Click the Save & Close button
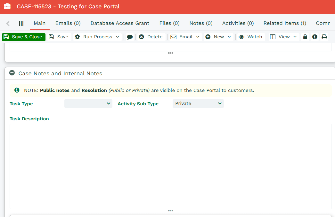Viewport: 335px width, 217px height. [x=24, y=37]
